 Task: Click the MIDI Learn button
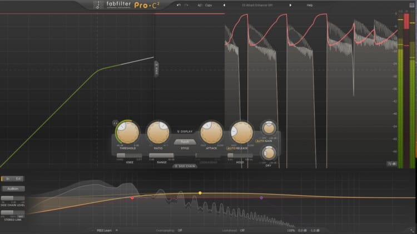click(x=105, y=230)
